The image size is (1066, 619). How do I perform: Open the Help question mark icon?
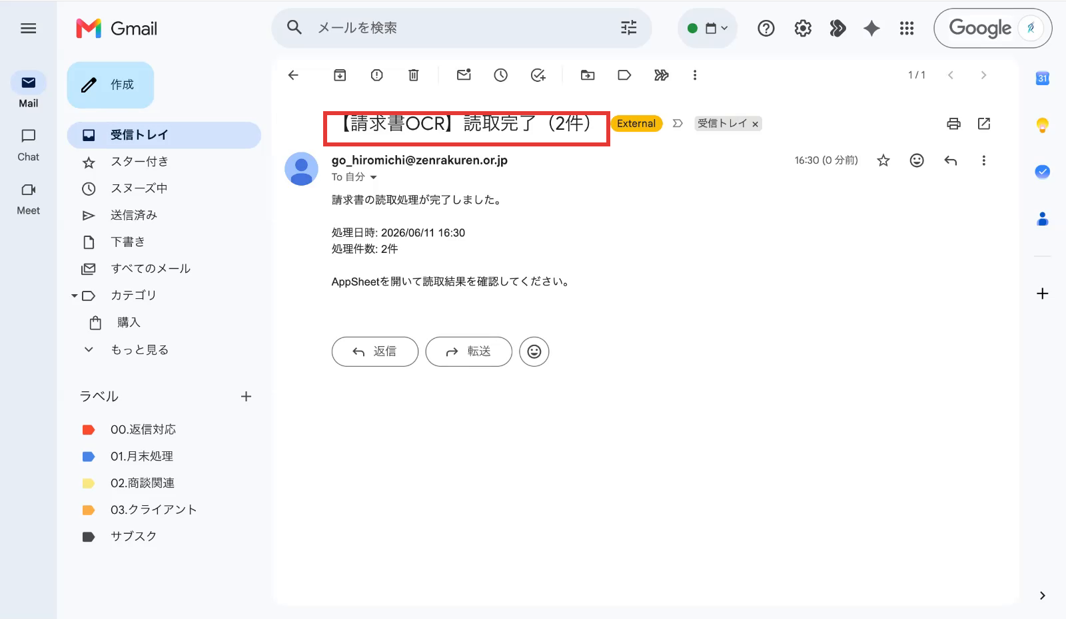click(x=766, y=28)
